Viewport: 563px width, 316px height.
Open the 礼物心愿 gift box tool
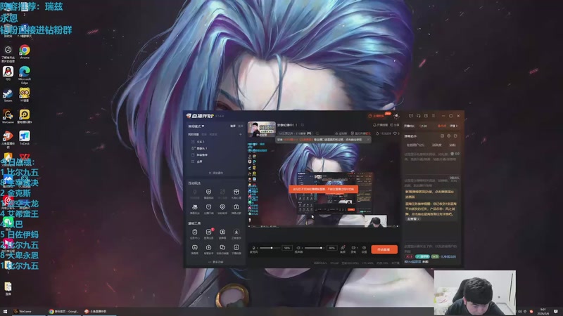tap(236, 192)
